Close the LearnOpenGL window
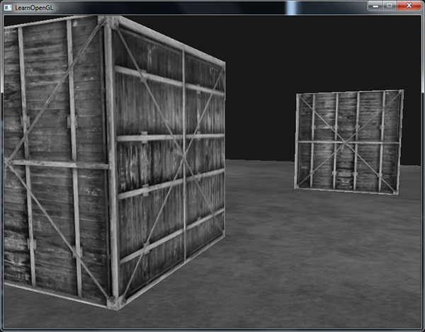The height and width of the screenshot is (332, 425). click(x=407, y=6)
